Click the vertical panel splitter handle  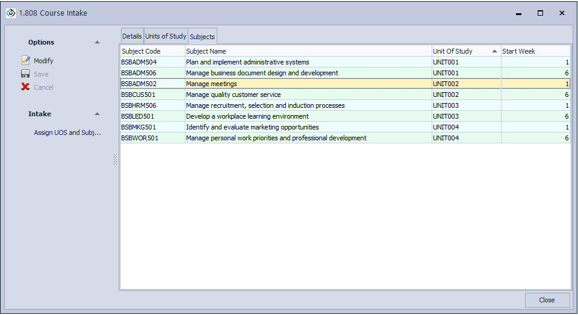click(115, 159)
